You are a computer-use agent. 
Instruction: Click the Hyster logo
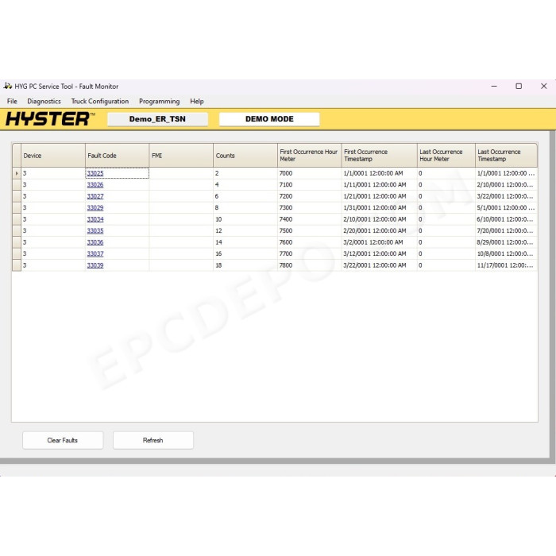[50, 119]
